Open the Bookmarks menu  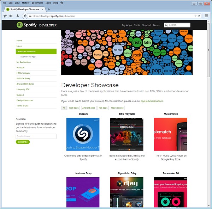click(x=37, y=3)
